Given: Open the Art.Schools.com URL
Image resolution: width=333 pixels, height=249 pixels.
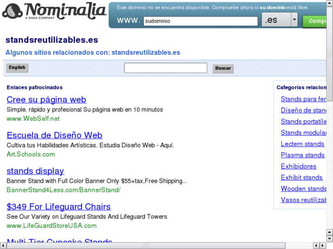Looking at the screenshot, I should (x=31, y=154).
